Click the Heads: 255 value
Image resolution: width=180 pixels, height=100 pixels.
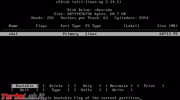(42, 18)
